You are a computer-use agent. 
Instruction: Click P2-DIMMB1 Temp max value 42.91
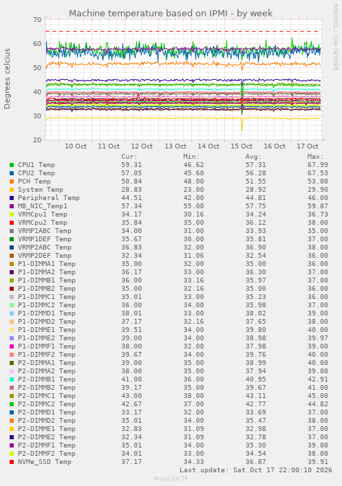[318, 379]
